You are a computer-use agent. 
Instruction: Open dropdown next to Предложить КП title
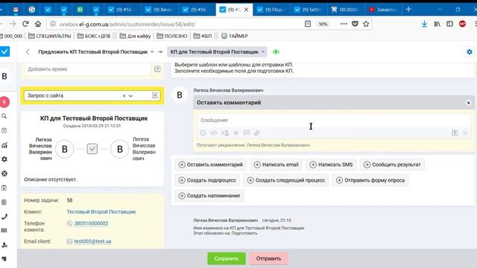(152, 52)
